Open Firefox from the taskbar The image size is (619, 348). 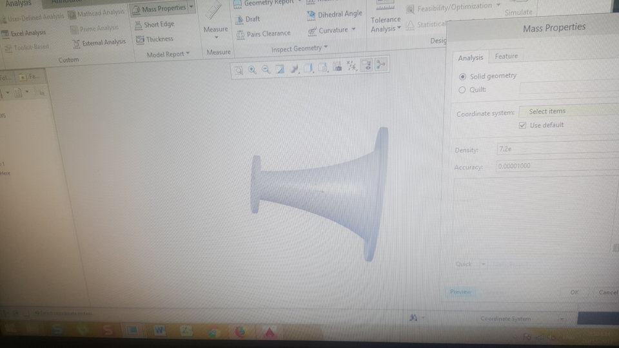pos(241,332)
